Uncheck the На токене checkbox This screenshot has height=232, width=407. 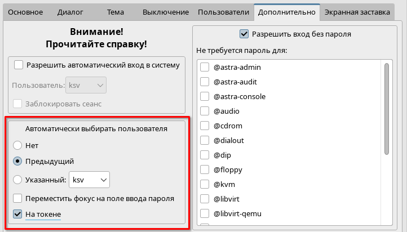coord(18,215)
